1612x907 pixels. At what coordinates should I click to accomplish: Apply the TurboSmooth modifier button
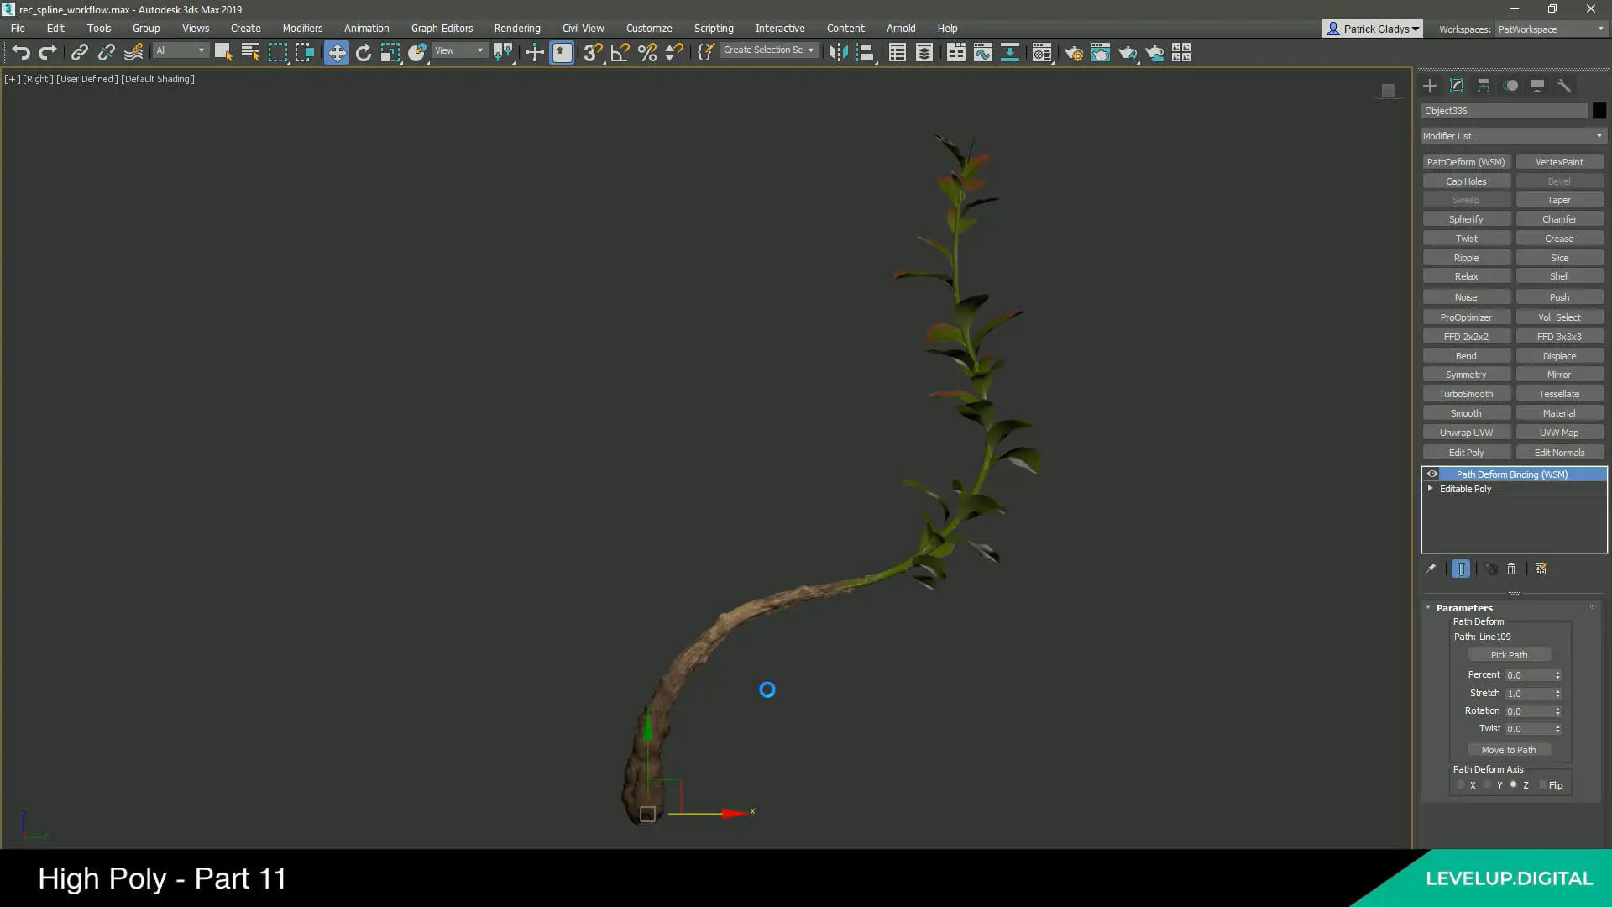(1466, 394)
